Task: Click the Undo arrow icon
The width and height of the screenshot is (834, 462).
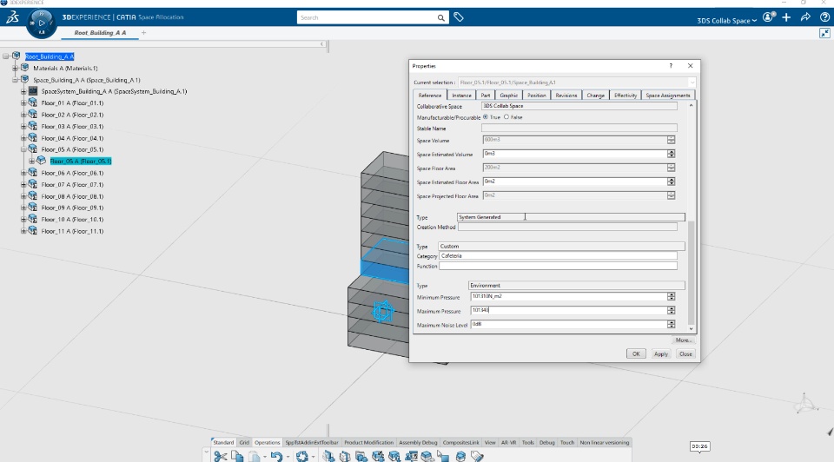Action: coord(276,456)
